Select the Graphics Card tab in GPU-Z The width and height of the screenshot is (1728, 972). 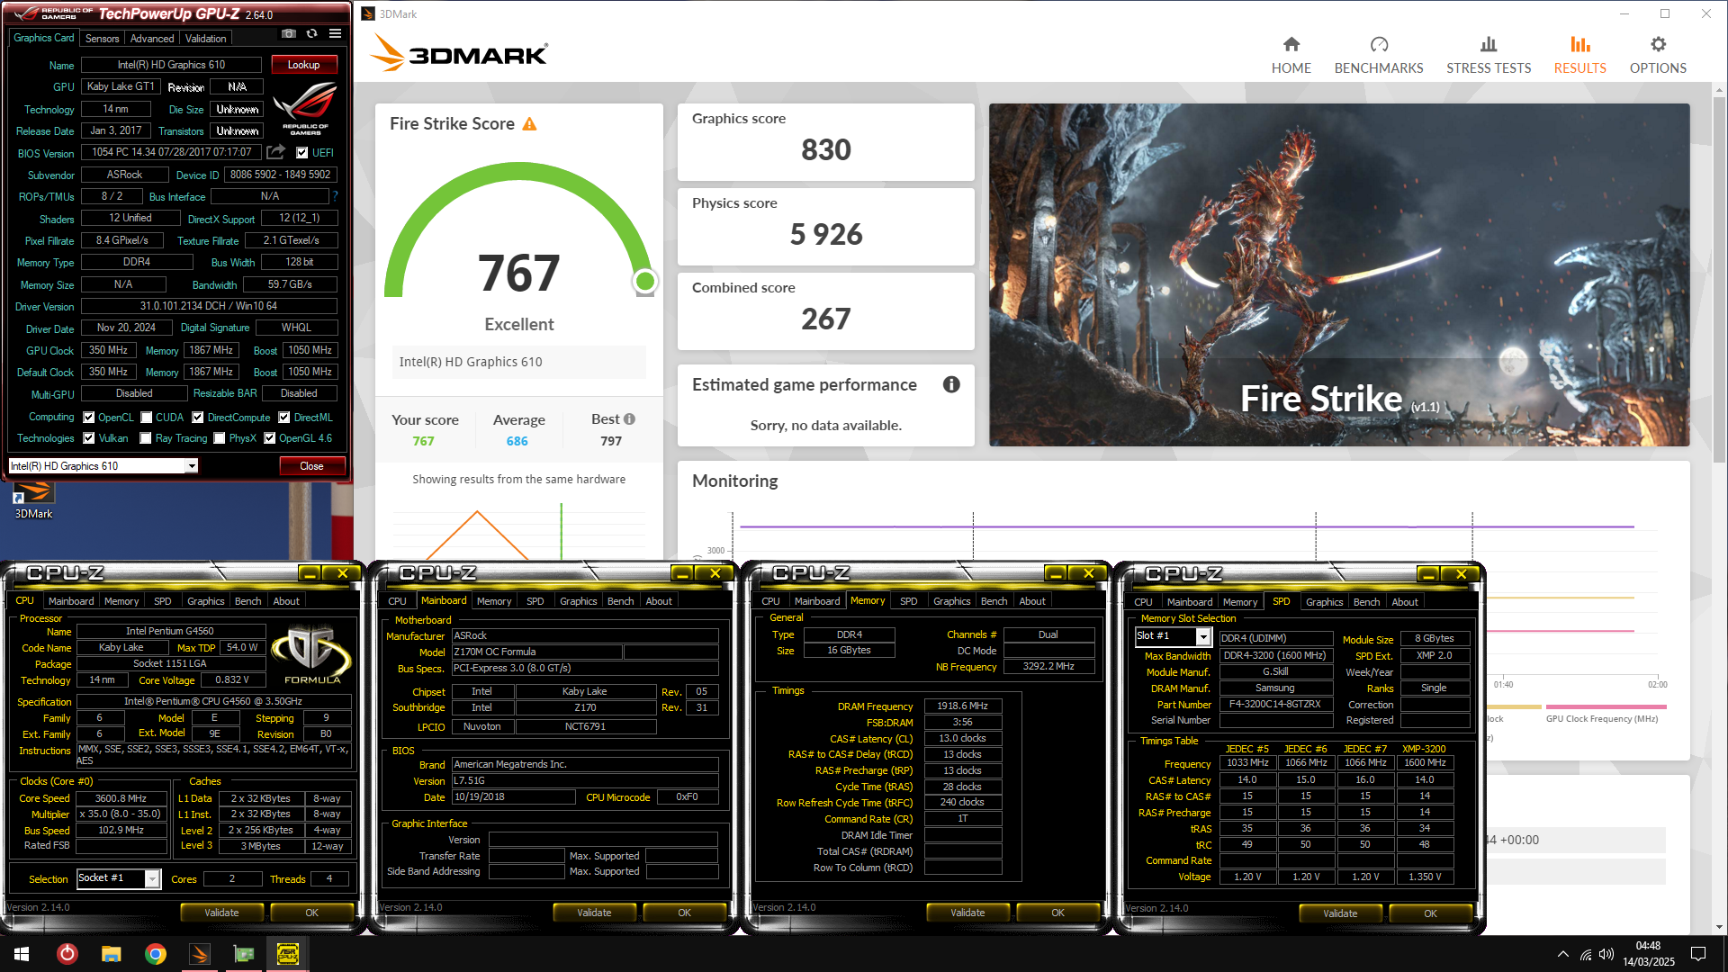pos(43,38)
